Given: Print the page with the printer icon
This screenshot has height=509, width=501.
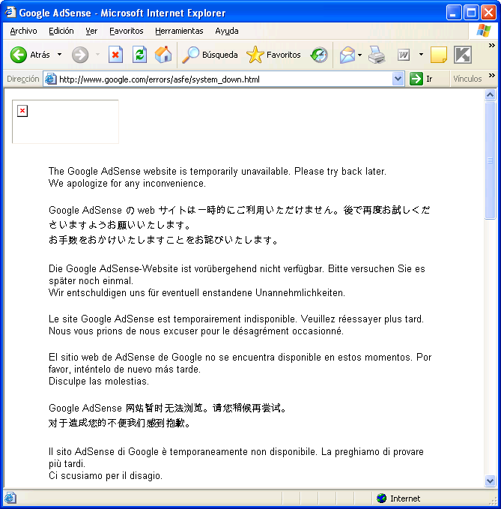Looking at the screenshot, I should click(377, 55).
